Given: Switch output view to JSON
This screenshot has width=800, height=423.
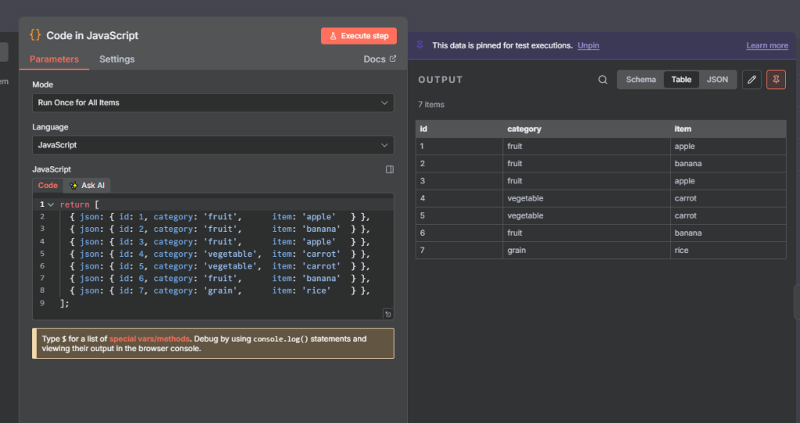Looking at the screenshot, I should pos(717,80).
